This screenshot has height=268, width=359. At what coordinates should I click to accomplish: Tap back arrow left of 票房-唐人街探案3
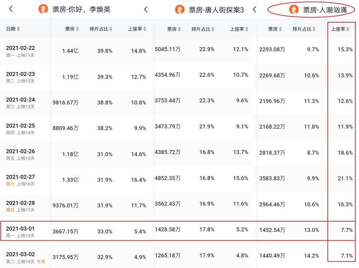146,10
